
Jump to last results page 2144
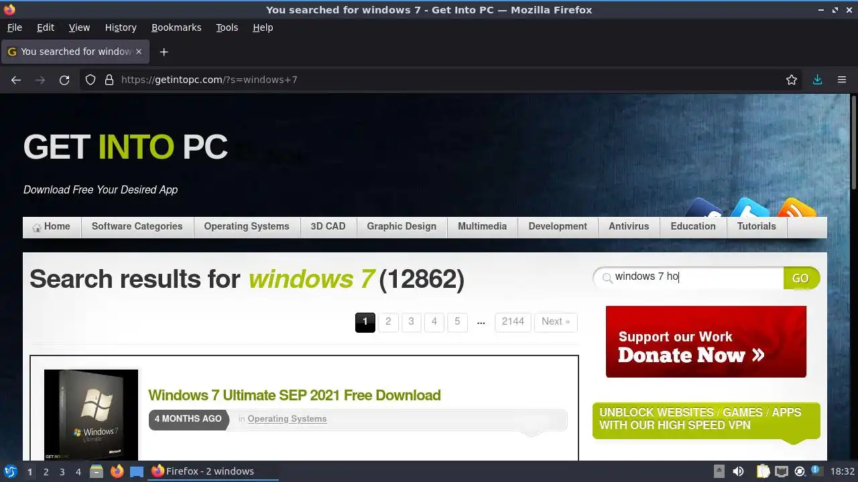(513, 322)
